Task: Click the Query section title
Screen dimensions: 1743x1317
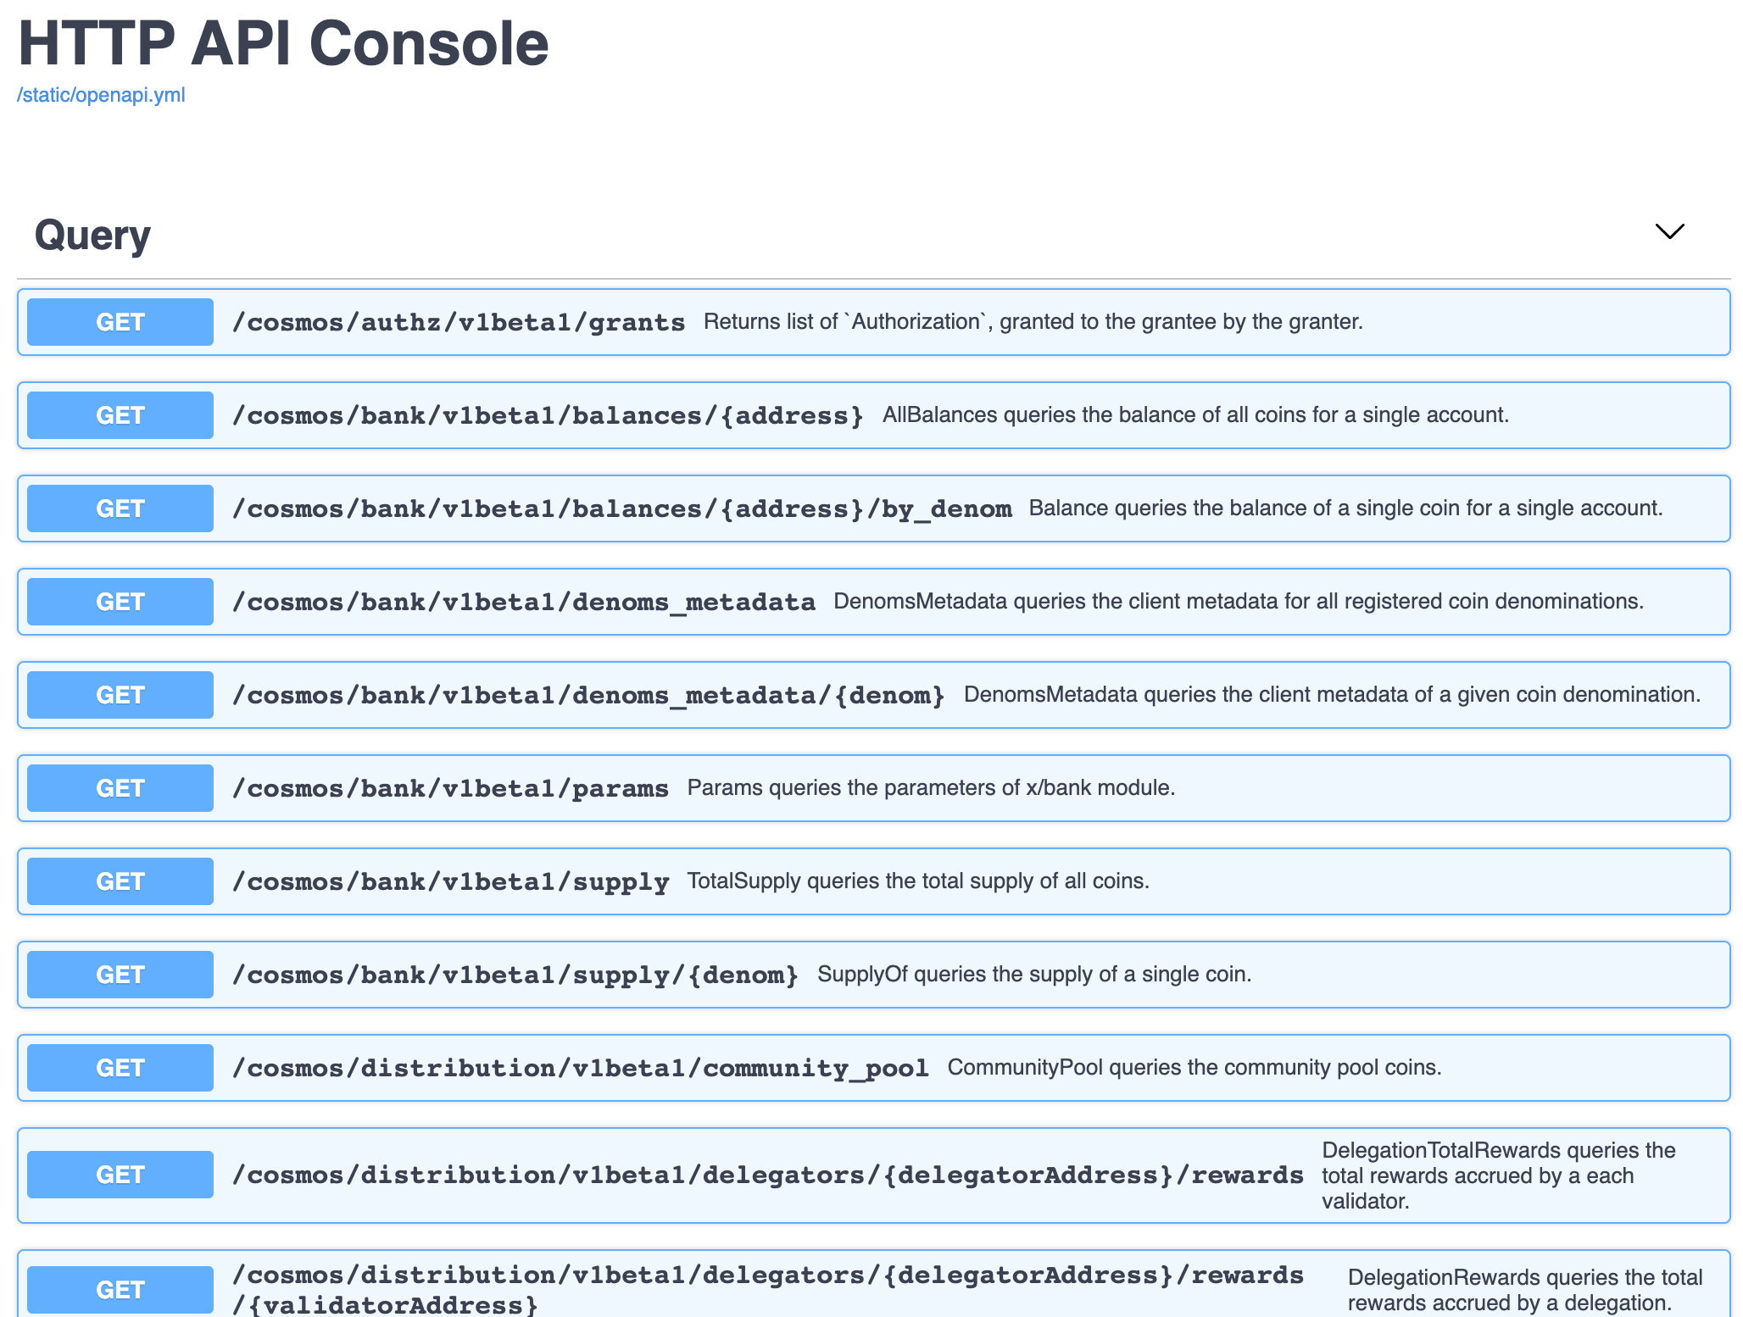Action: (92, 234)
